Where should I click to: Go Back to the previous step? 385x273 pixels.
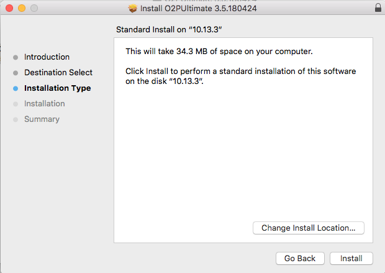(300, 258)
